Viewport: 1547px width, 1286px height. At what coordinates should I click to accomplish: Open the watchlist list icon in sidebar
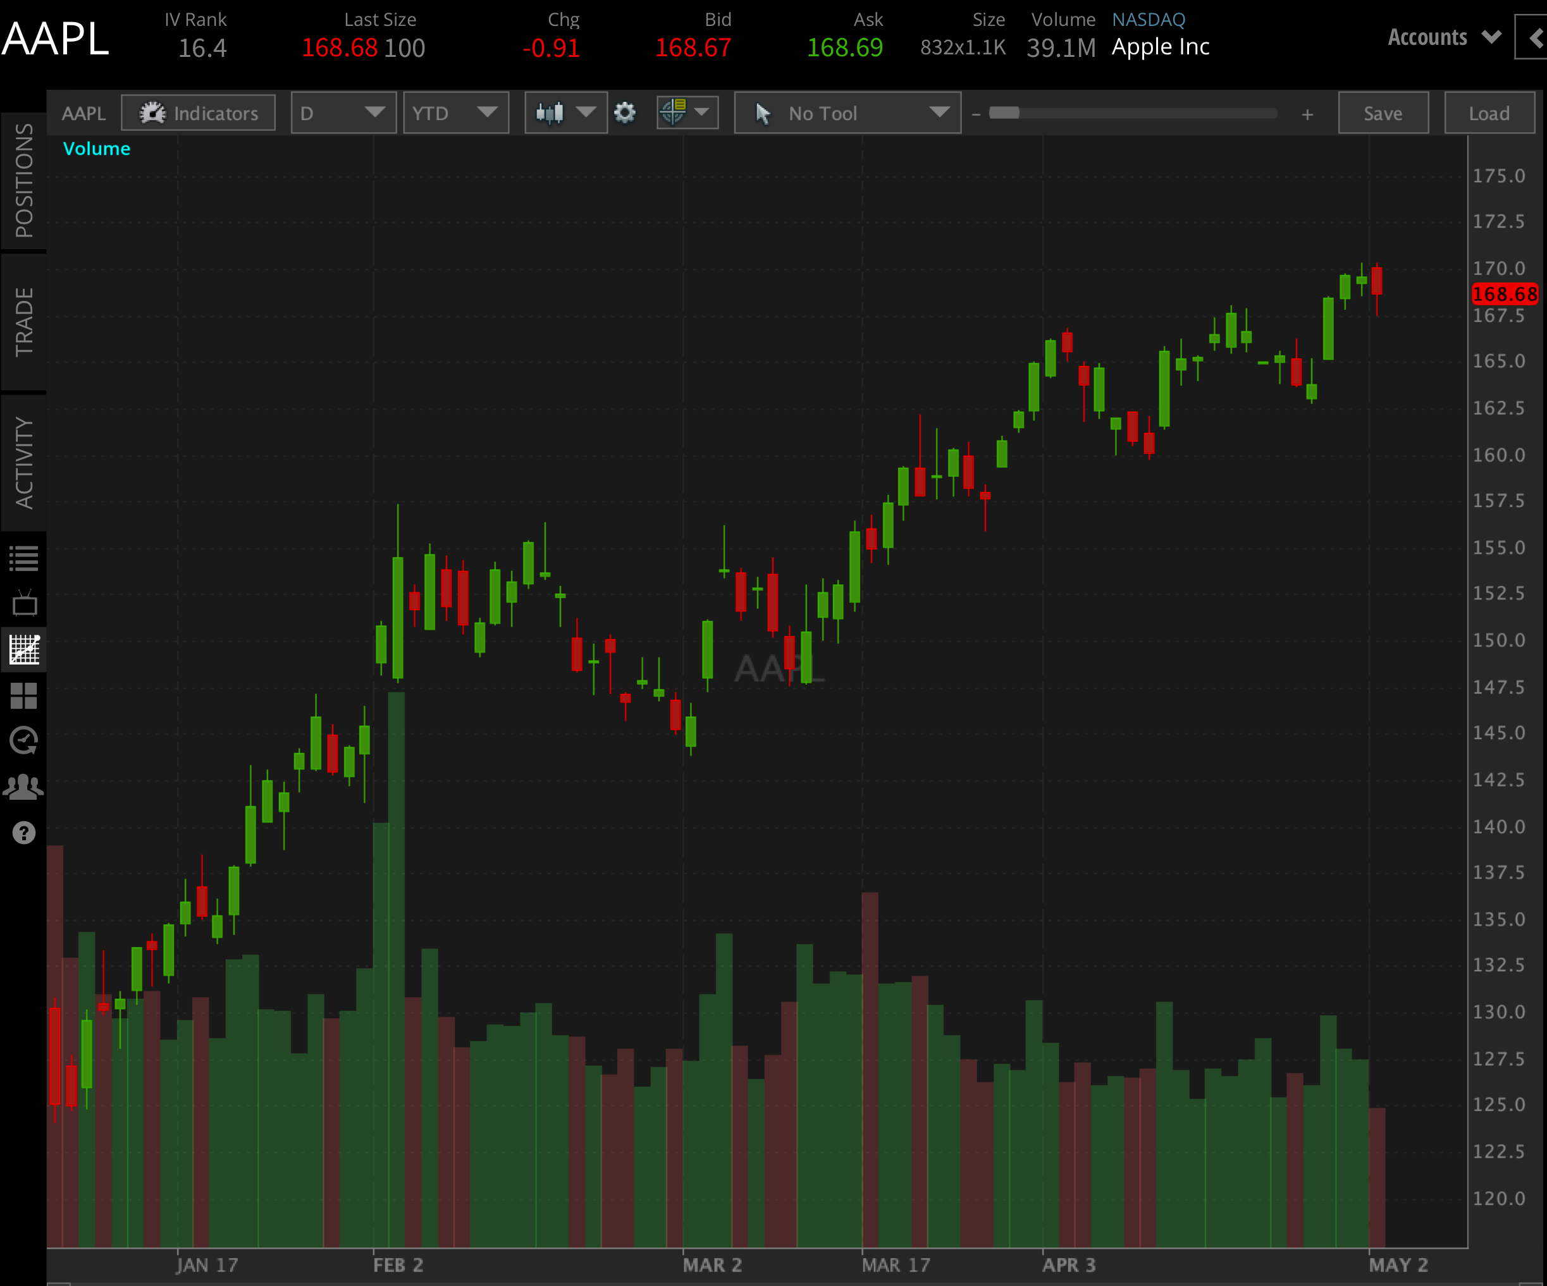23,558
